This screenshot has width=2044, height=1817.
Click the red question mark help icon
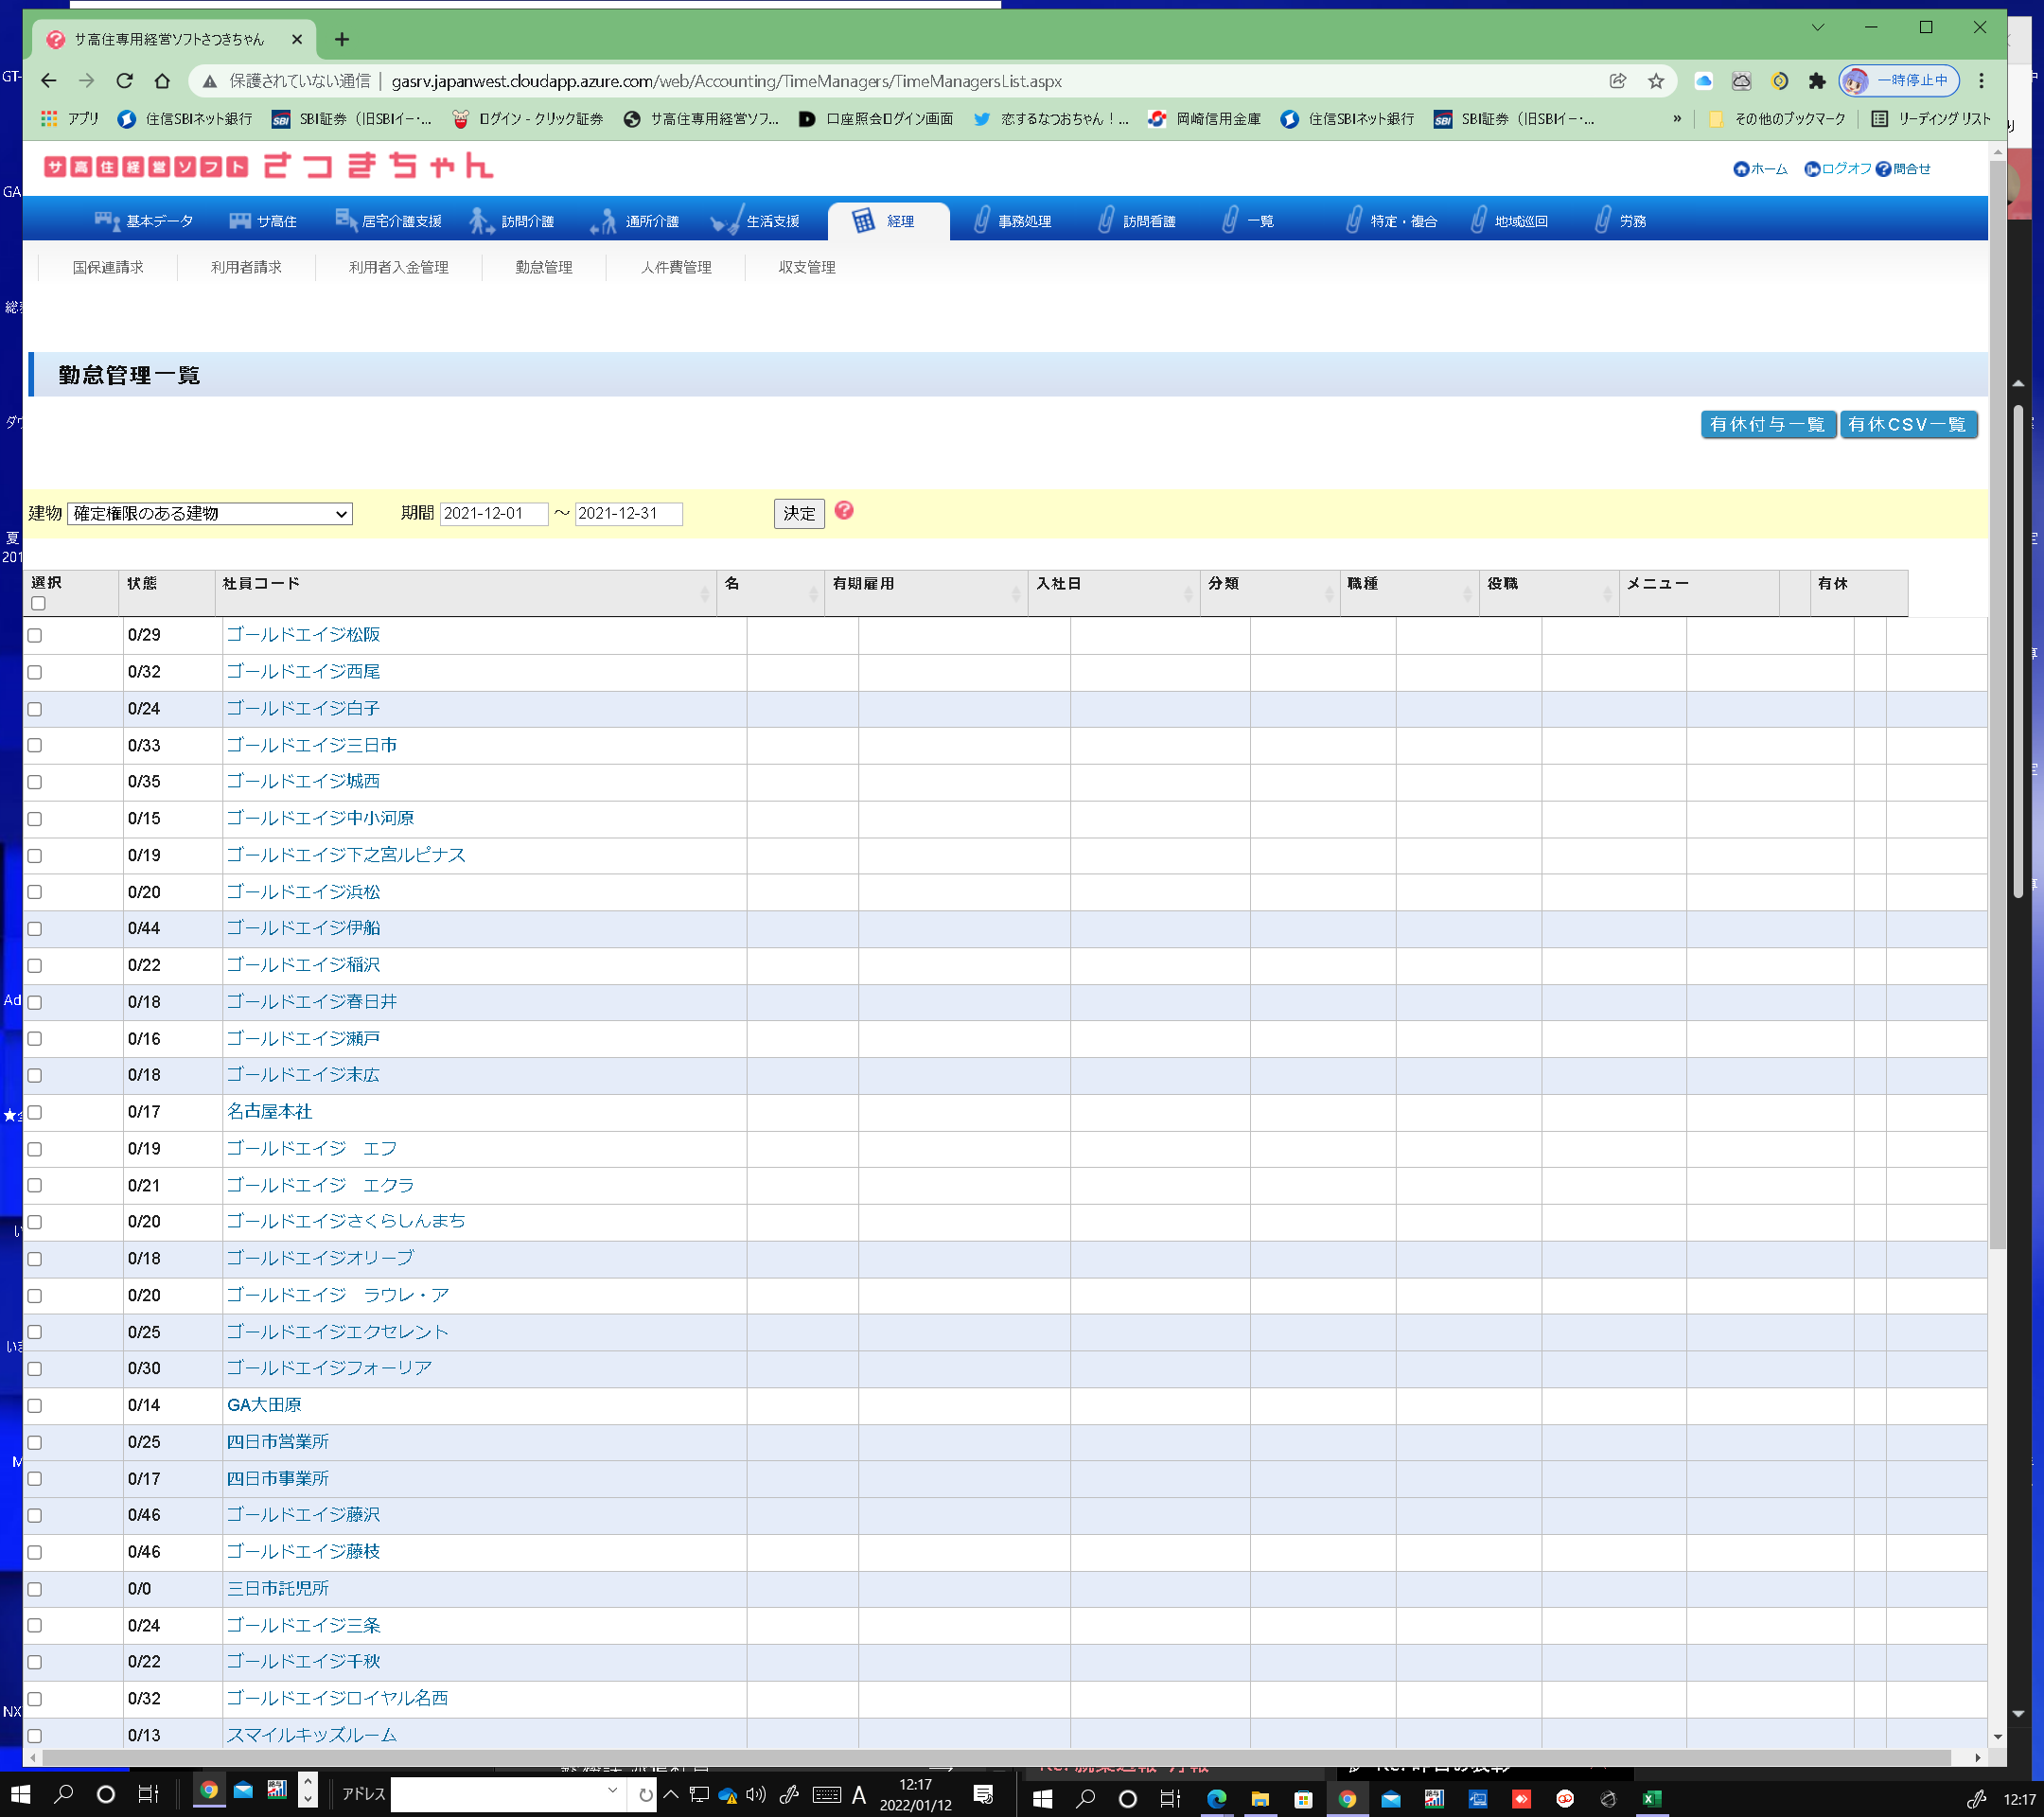pyautogui.click(x=843, y=511)
